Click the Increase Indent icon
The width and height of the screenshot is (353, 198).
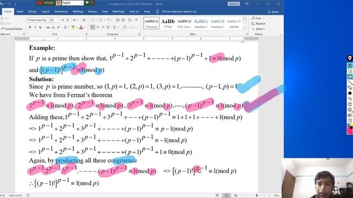click(x=123, y=20)
